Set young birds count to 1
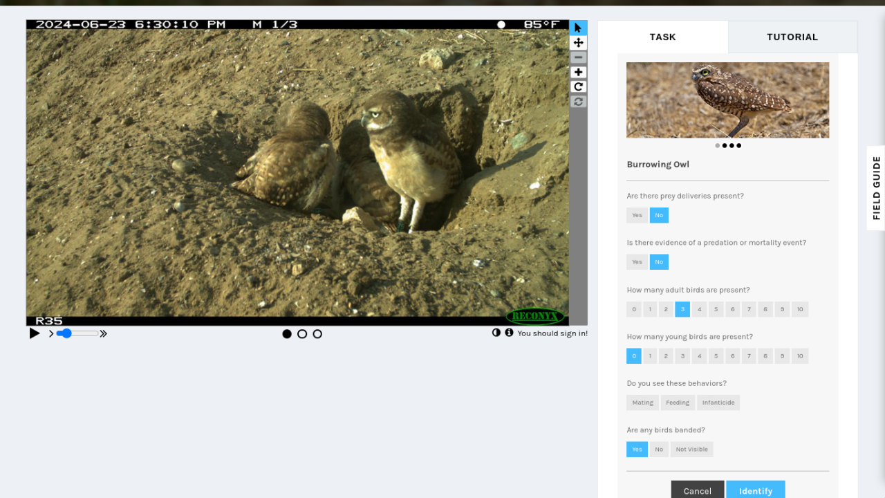 [650, 356]
